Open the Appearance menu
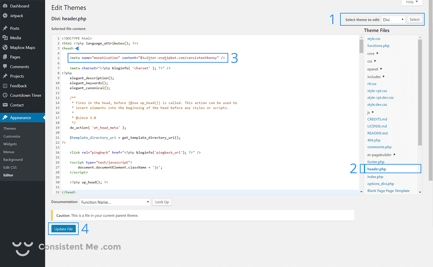Viewport: 433px width, 267px height. [21, 118]
